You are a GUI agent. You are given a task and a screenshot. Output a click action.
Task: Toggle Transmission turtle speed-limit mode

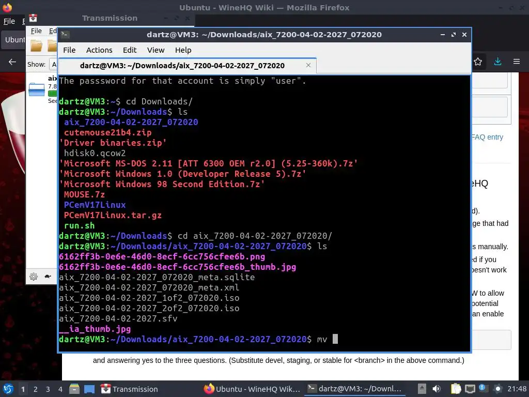48,277
